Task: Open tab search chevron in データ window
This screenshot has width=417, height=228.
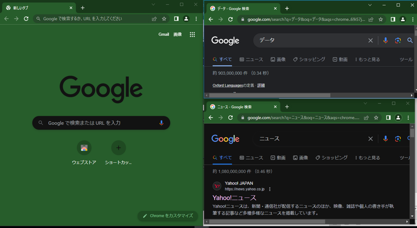Action: coord(370,5)
